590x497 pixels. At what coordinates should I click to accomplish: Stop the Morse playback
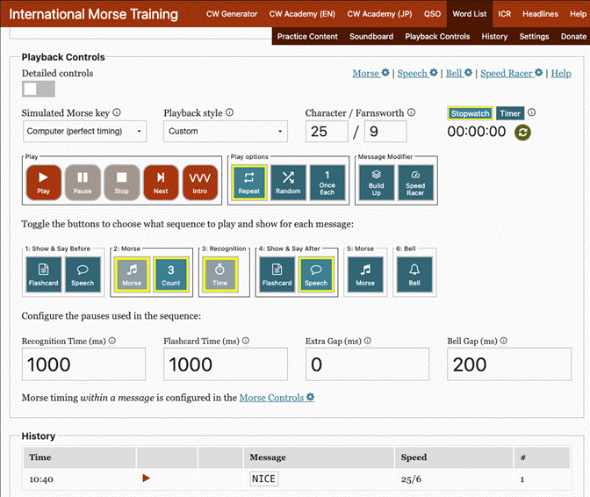click(121, 182)
